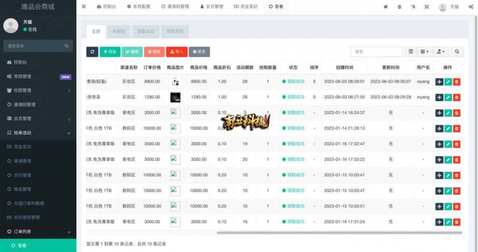The width and height of the screenshot is (478, 252).
Task: Delete the first row with red trash icon
Action: (457, 82)
